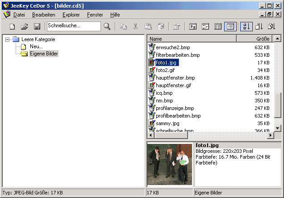Click the Copy toolbar icon
284x198 pixels.
123,27
